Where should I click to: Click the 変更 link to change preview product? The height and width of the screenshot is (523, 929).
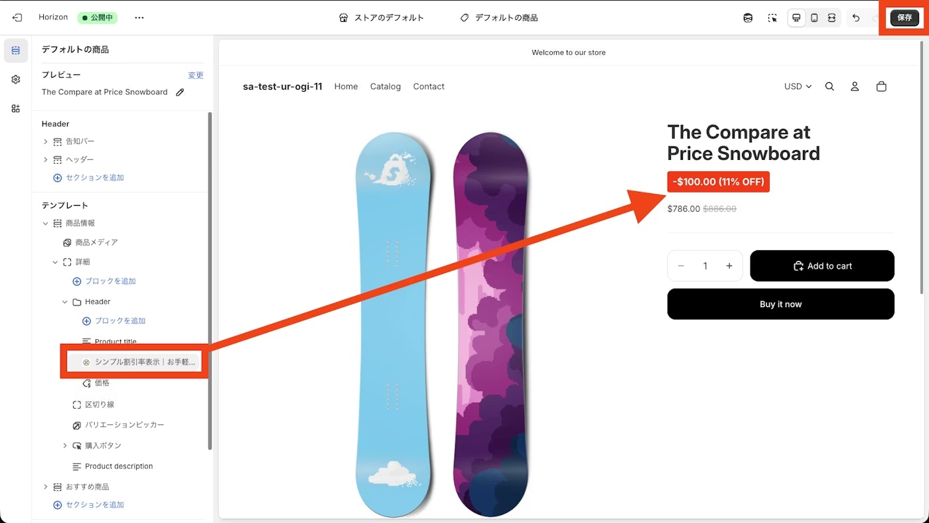(x=195, y=75)
